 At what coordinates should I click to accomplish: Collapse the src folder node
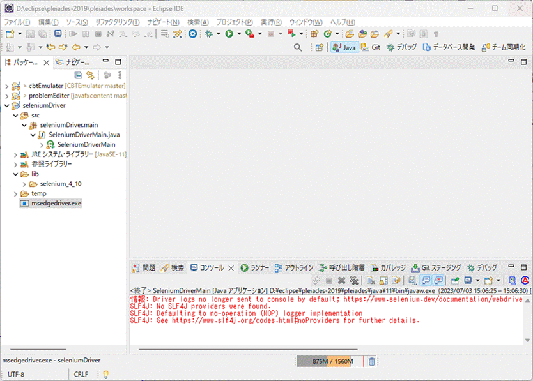coord(15,116)
